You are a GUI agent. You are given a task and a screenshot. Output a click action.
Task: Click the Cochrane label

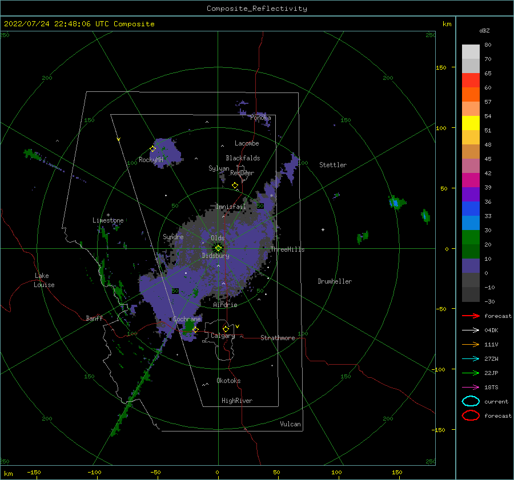pyautogui.click(x=187, y=319)
